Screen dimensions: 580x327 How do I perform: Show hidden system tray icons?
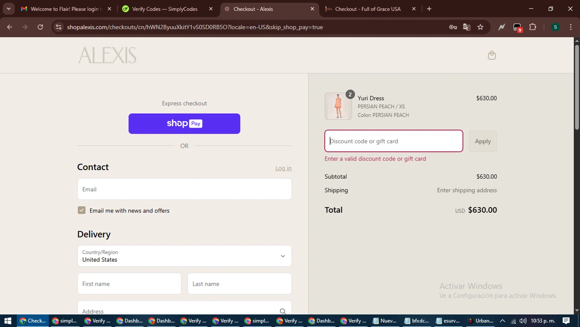click(502, 321)
